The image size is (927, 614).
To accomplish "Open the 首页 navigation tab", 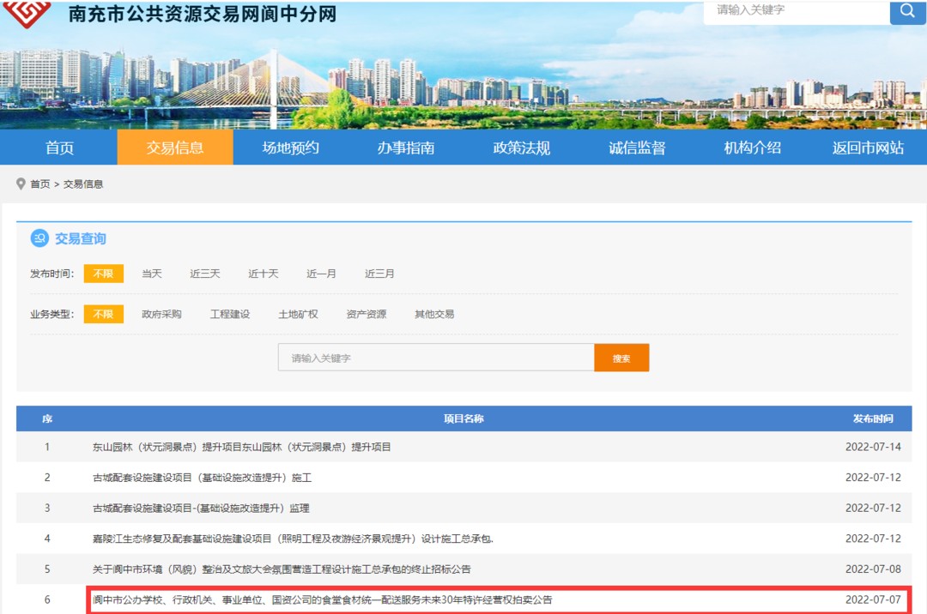I will coord(59,147).
